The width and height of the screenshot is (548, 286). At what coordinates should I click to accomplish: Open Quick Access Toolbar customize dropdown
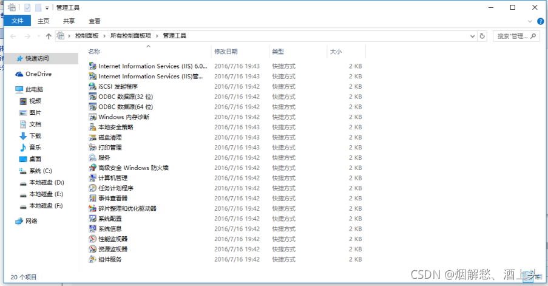(x=47, y=8)
